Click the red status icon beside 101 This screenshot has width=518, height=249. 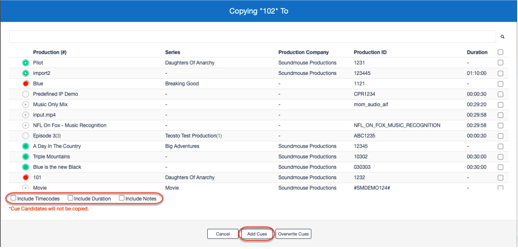point(25,177)
